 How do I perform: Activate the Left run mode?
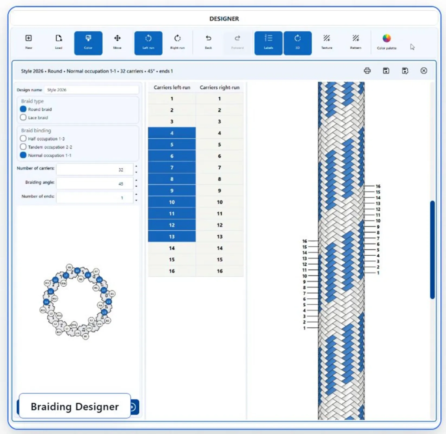pos(148,43)
